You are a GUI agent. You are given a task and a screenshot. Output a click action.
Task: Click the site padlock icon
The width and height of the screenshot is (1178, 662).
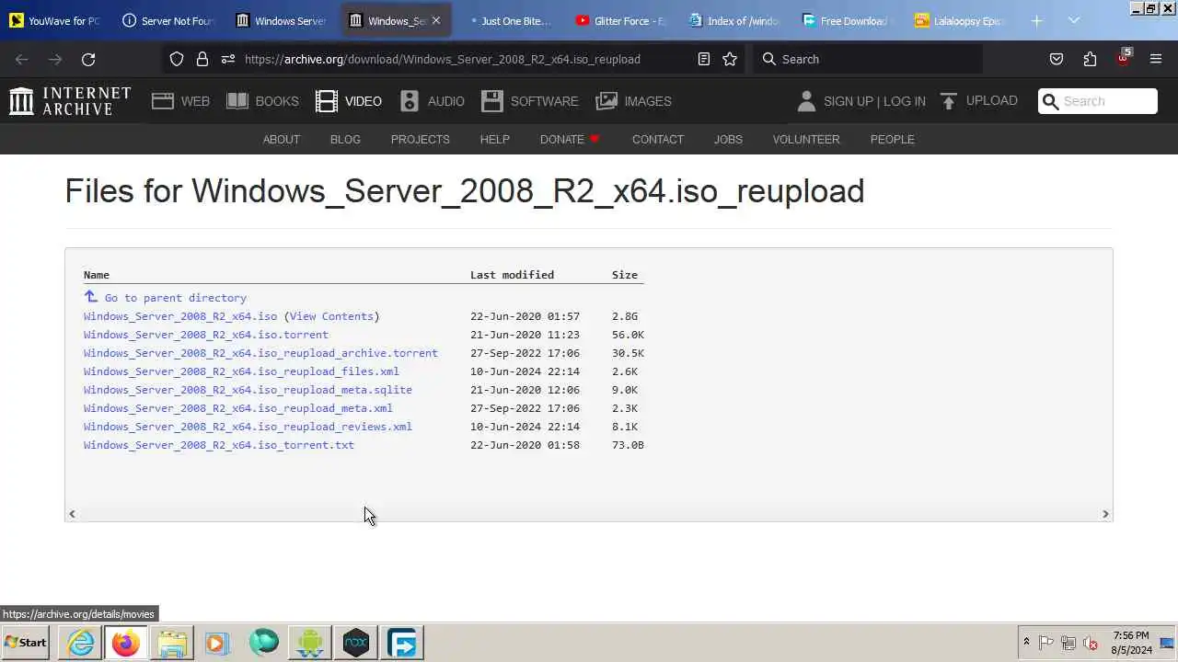[202, 59]
